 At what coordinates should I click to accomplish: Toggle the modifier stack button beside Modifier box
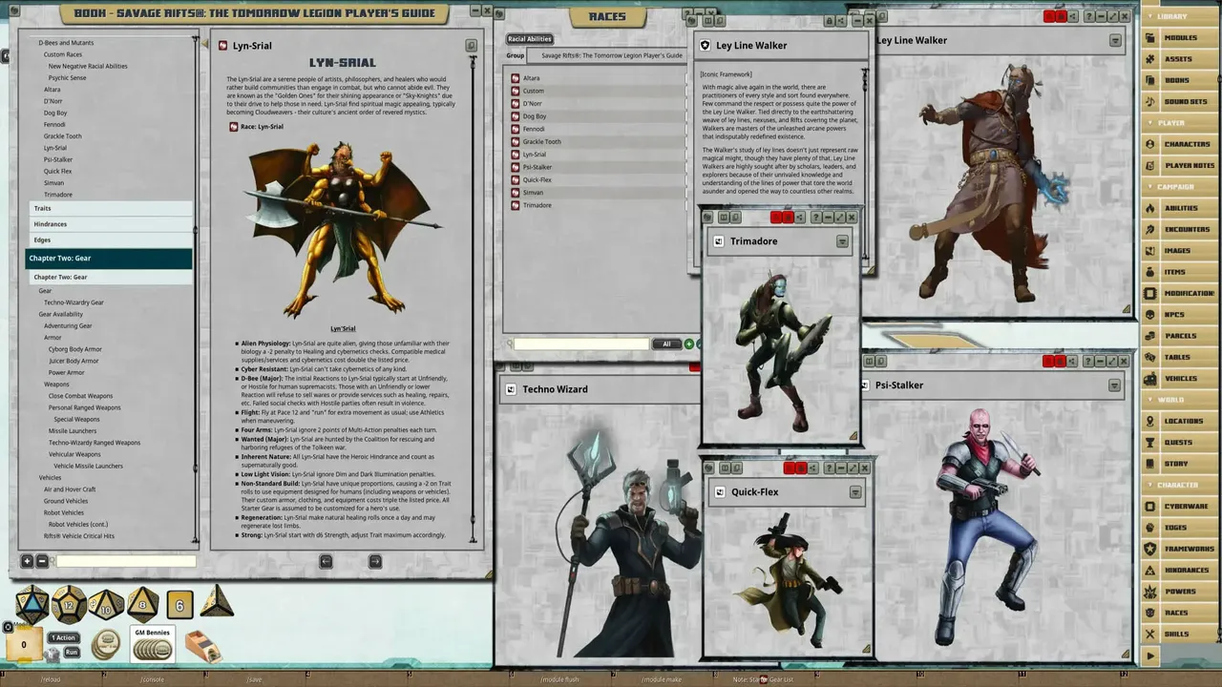click(x=8, y=627)
